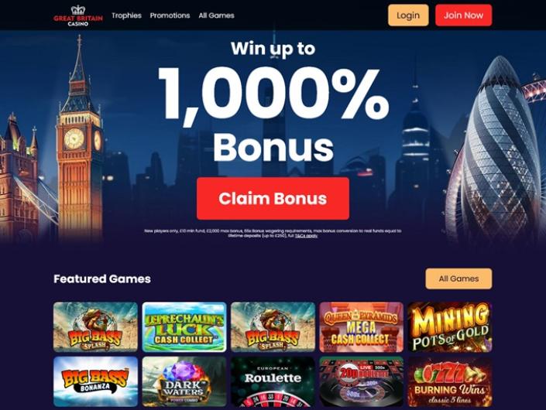The image size is (546, 410).
Task: Click the Join Now button
Action: (x=463, y=15)
